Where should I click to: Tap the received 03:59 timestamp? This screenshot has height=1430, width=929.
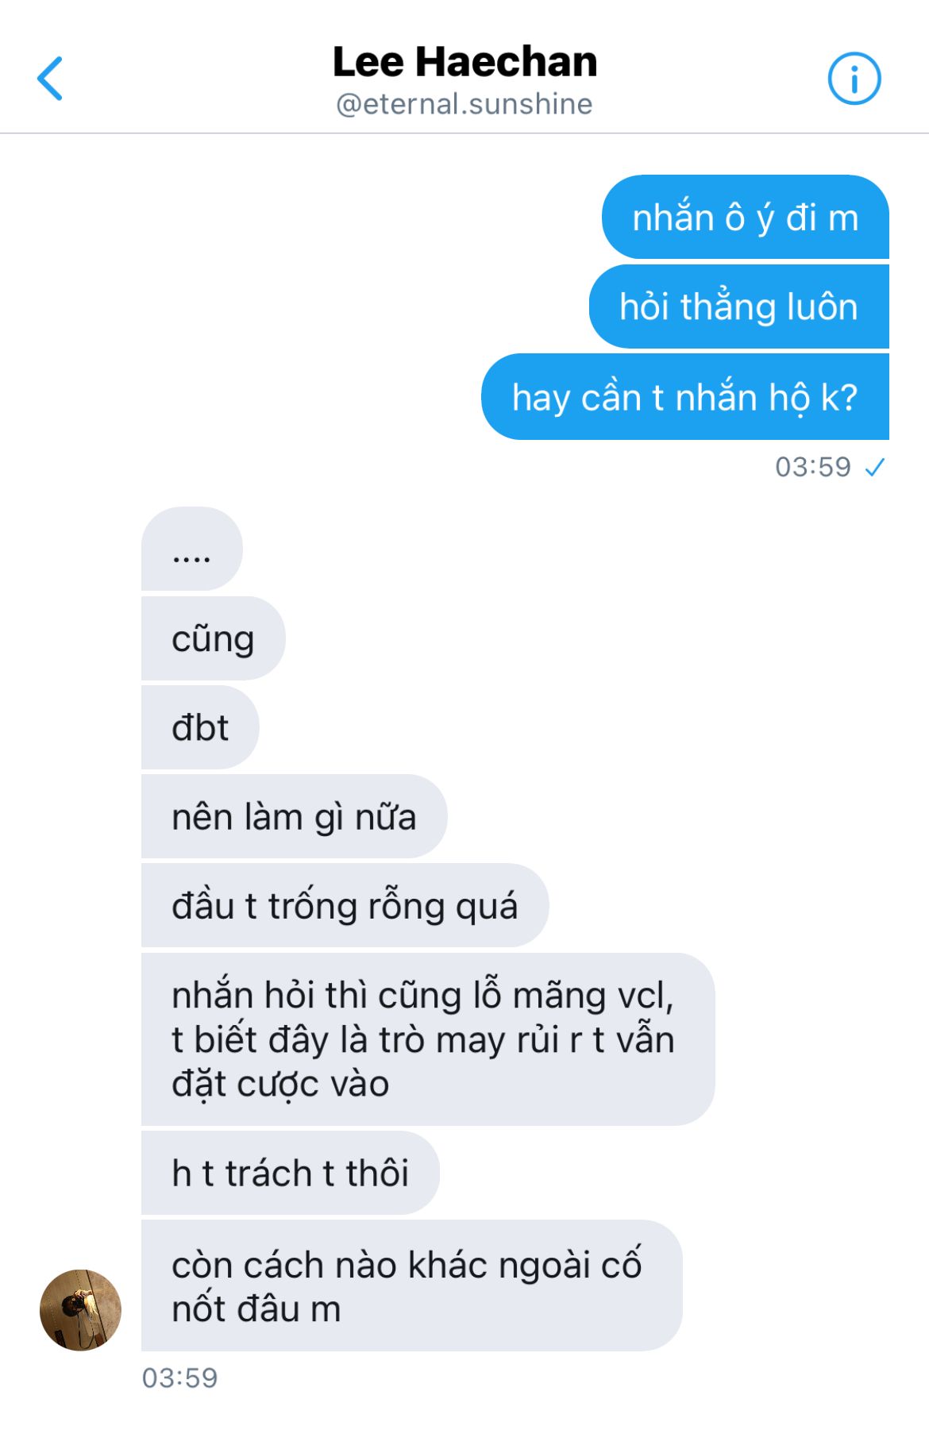[x=179, y=1378]
